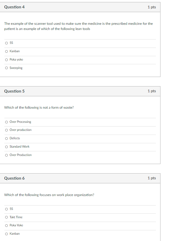Click the scanner tool question text
176x241 pixels.
coord(78,26)
